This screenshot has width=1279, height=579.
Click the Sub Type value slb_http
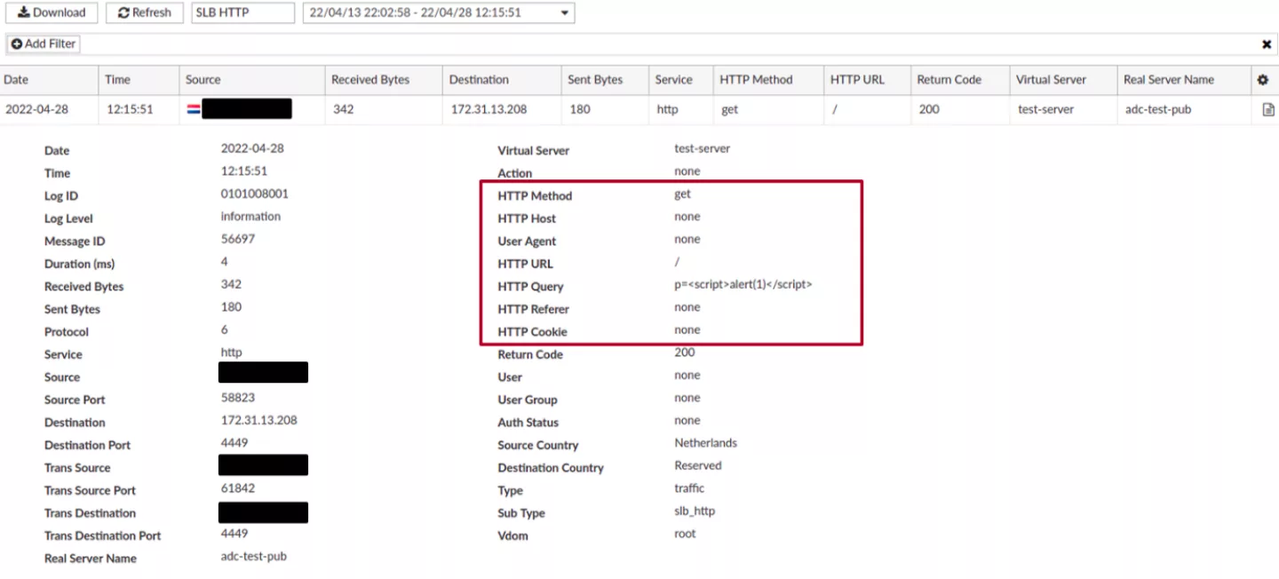pyautogui.click(x=695, y=512)
